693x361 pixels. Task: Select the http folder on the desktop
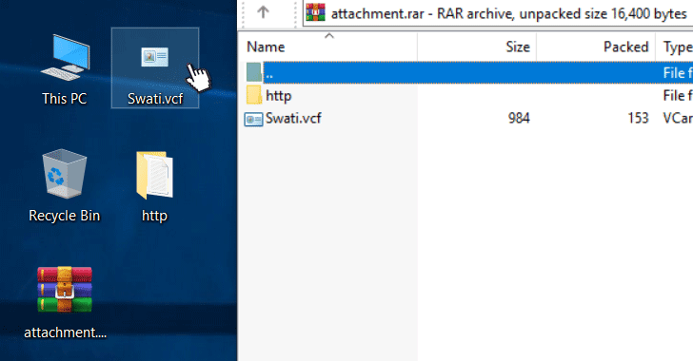tap(154, 185)
